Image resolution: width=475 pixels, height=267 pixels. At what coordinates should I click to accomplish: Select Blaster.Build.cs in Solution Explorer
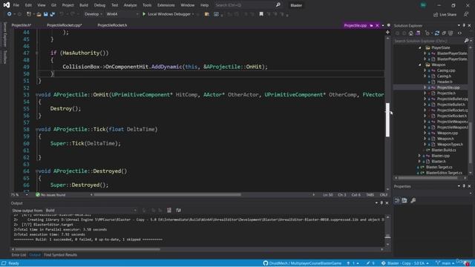tap(444, 150)
